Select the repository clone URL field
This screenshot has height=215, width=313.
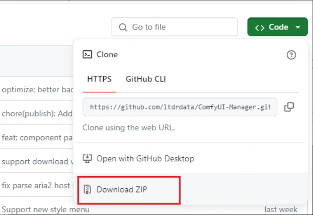[x=180, y=107]
